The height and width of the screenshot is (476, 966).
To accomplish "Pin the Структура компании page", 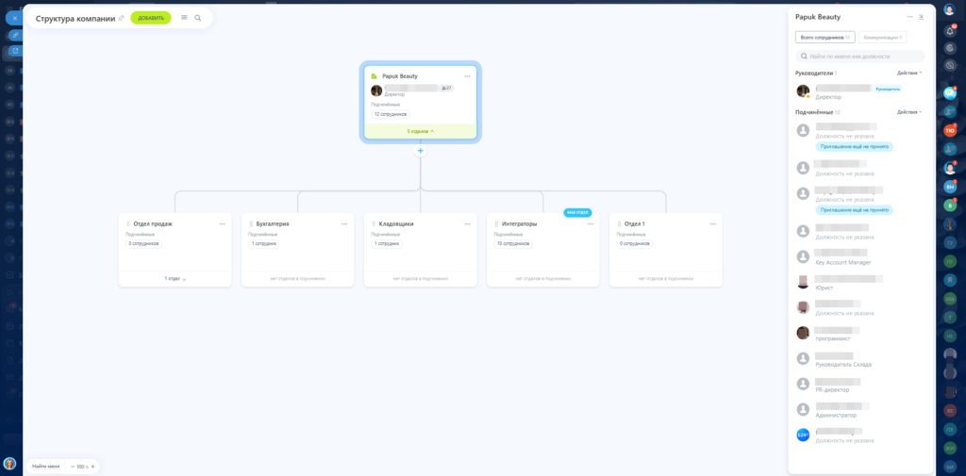I will [x=122, y=18].
